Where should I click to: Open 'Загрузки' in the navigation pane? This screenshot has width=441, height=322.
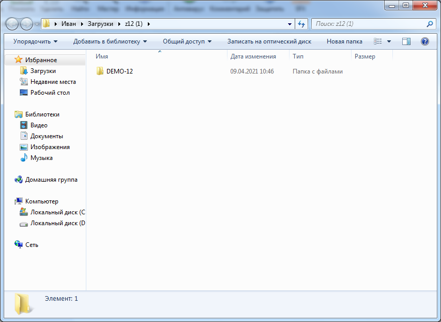pos(43,71)
